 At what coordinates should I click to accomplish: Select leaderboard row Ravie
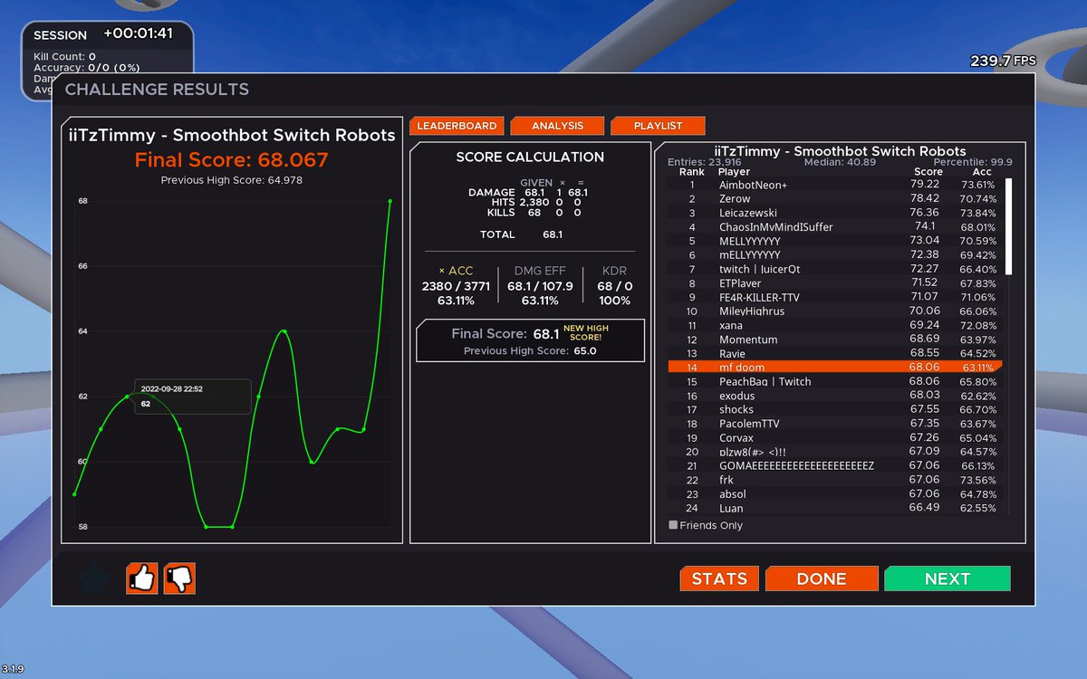[836, 353]
